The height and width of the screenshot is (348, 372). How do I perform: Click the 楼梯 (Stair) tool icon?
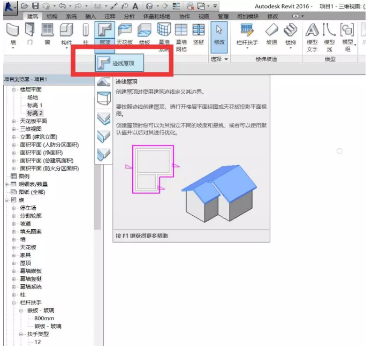[x=291, y=30]
